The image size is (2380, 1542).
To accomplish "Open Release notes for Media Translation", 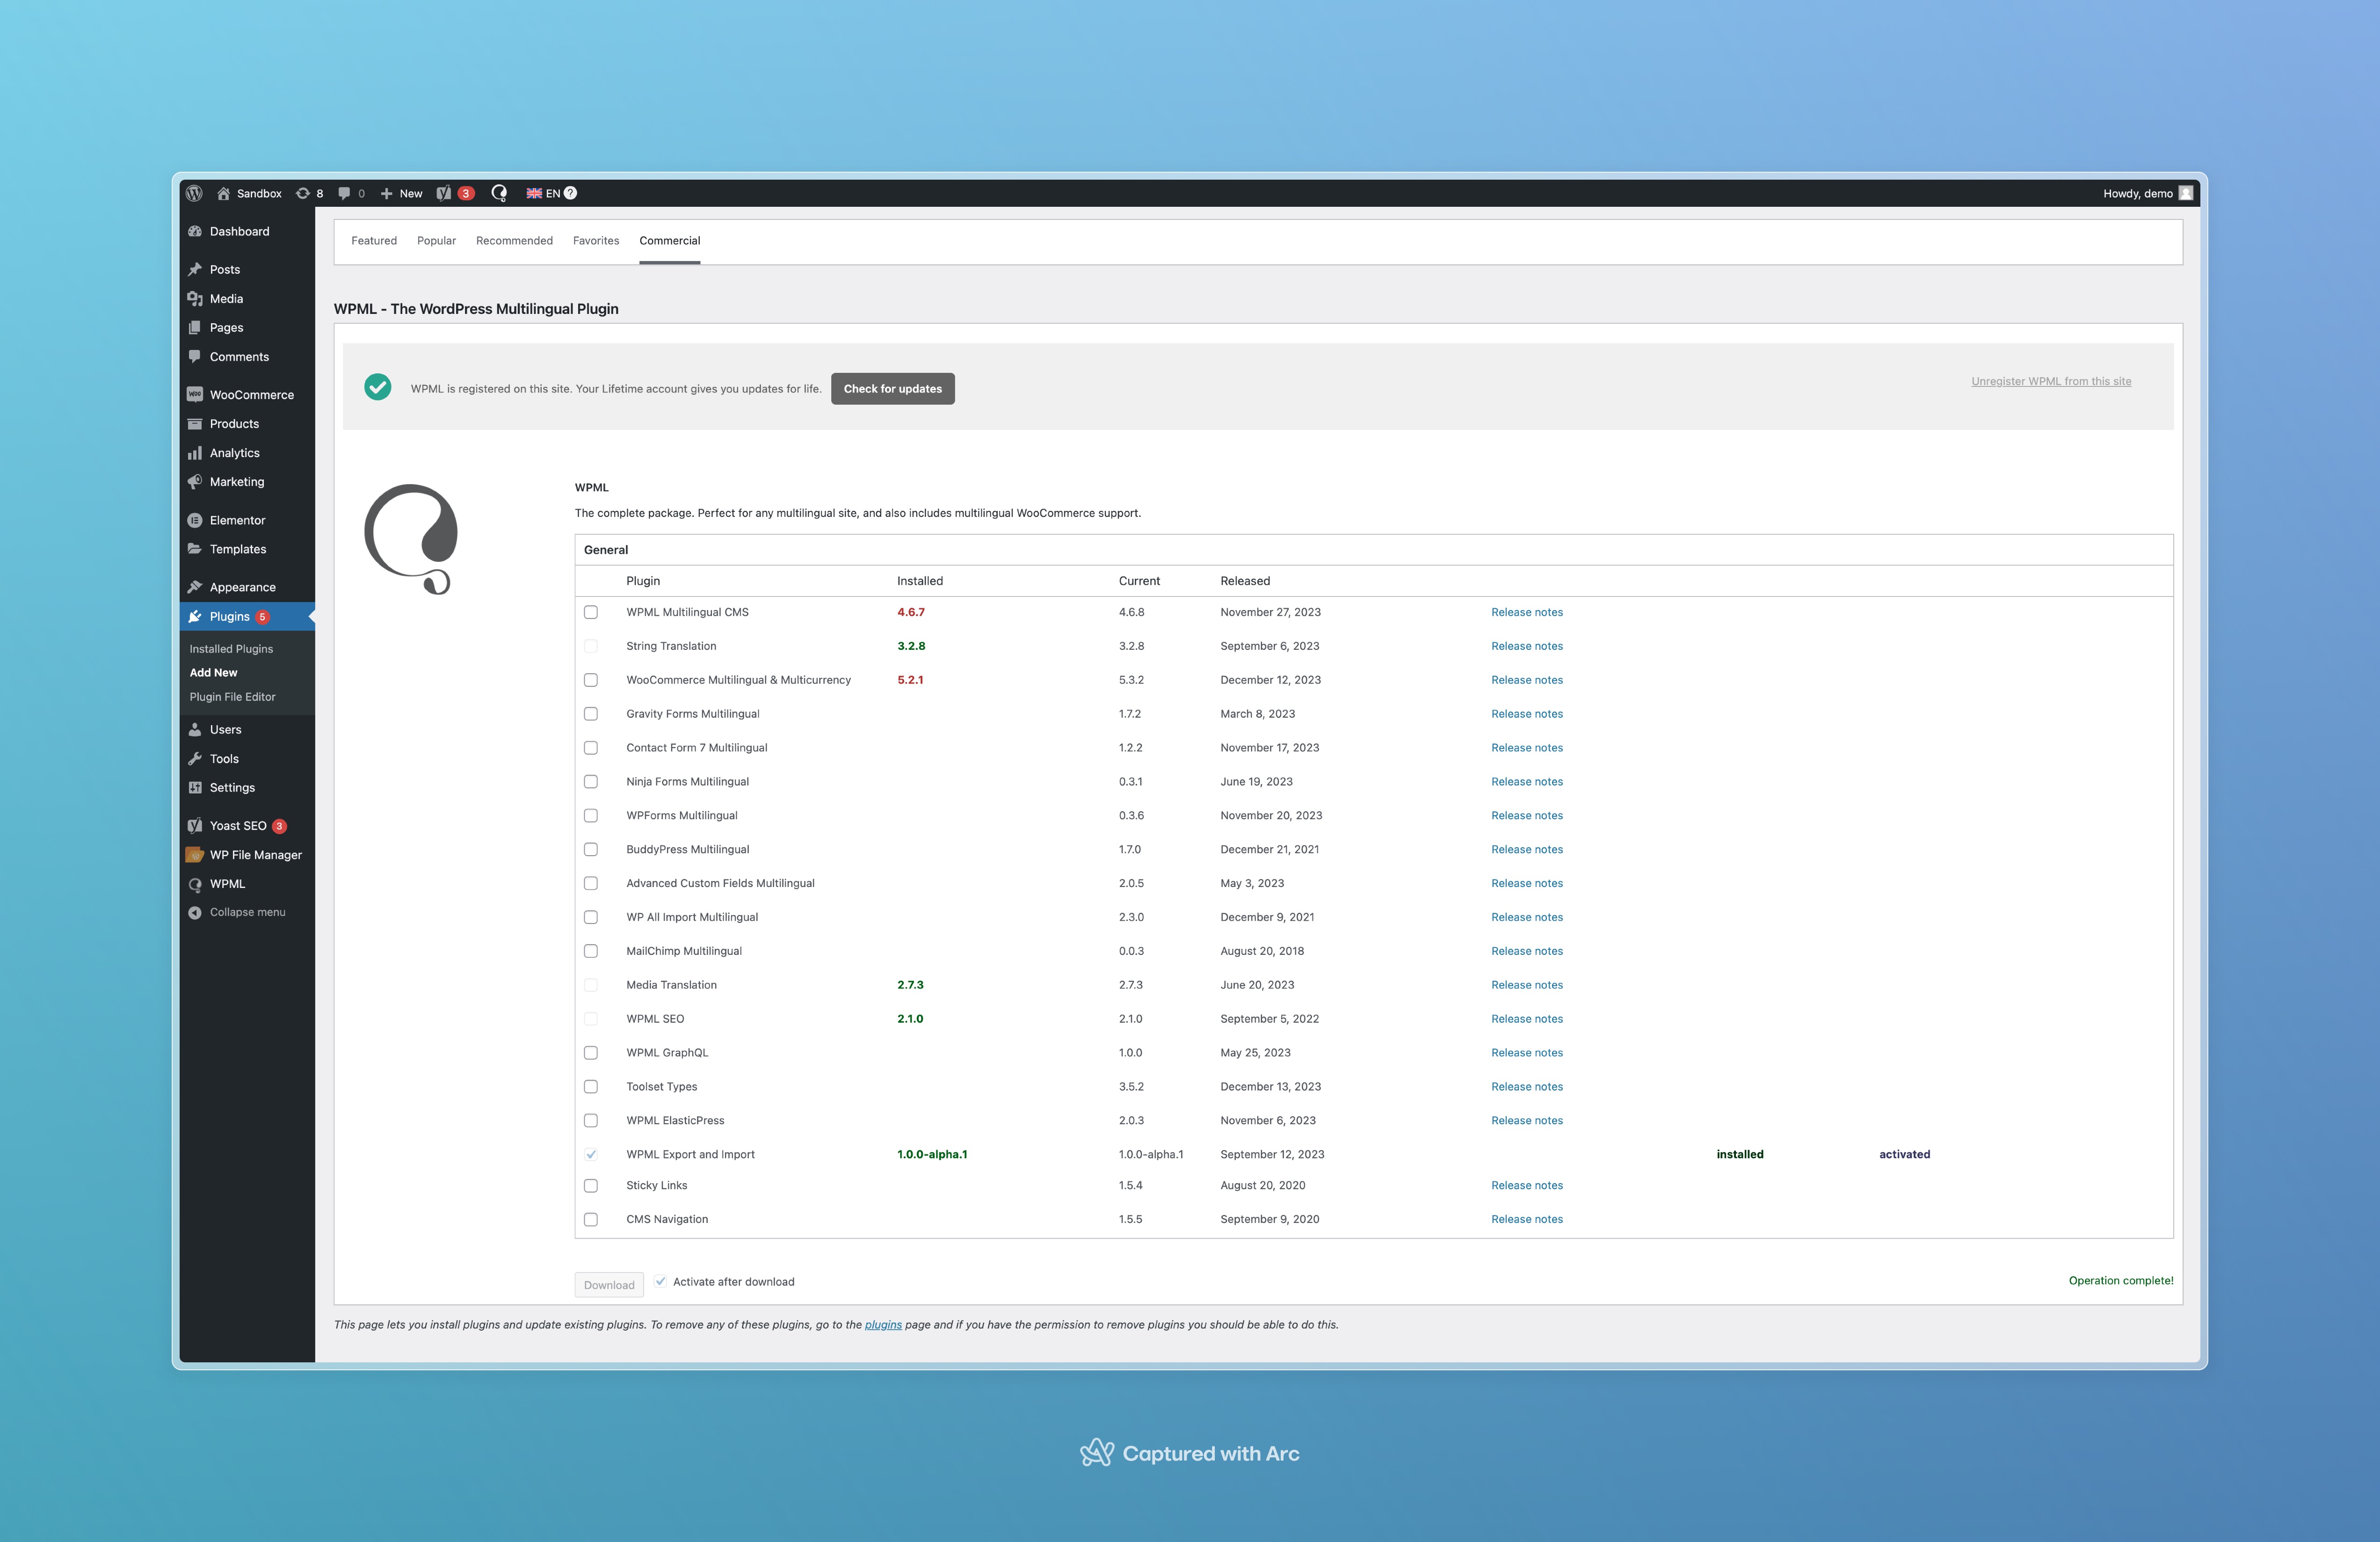I will click(1527, 985).
